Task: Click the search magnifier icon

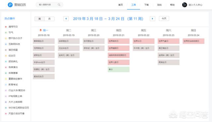Action: [59, 5]
